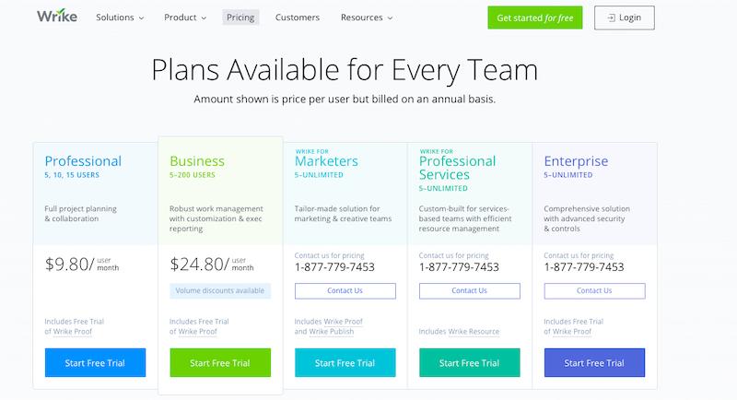Expand the Solutions dropdown menu
The height and width of the screenshot is (400, 737).
coord(120,18)
